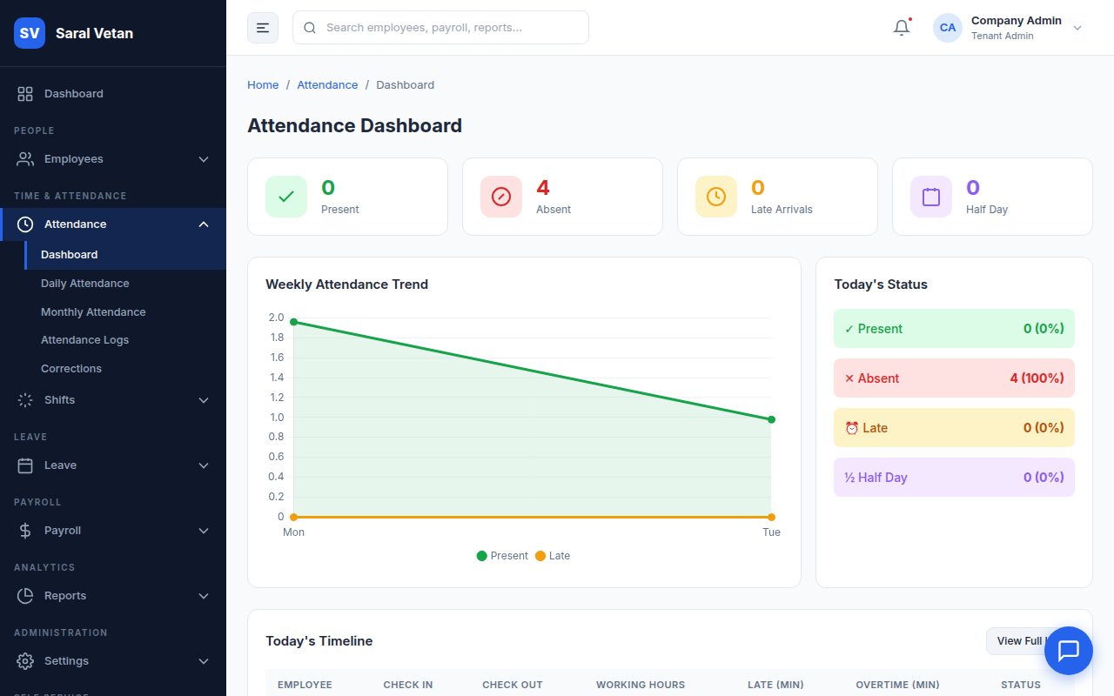This screenshot has width=1114, height=696.
Task: Click the CHECK OUT column header
Action: [x=513, y=685]
